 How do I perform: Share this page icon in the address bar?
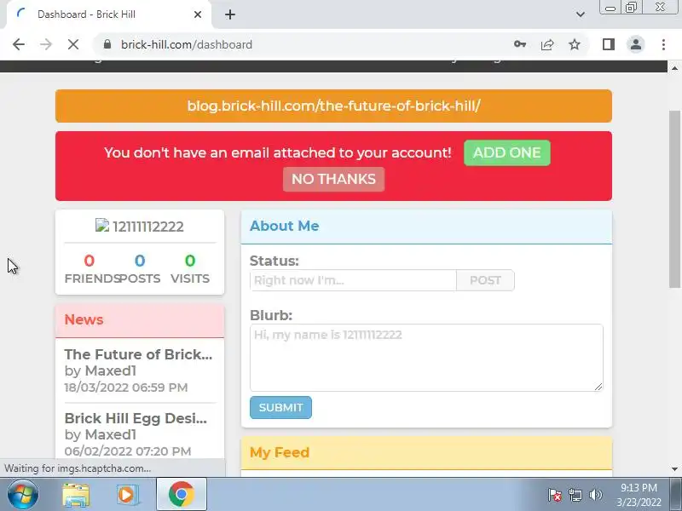[547, 44]
